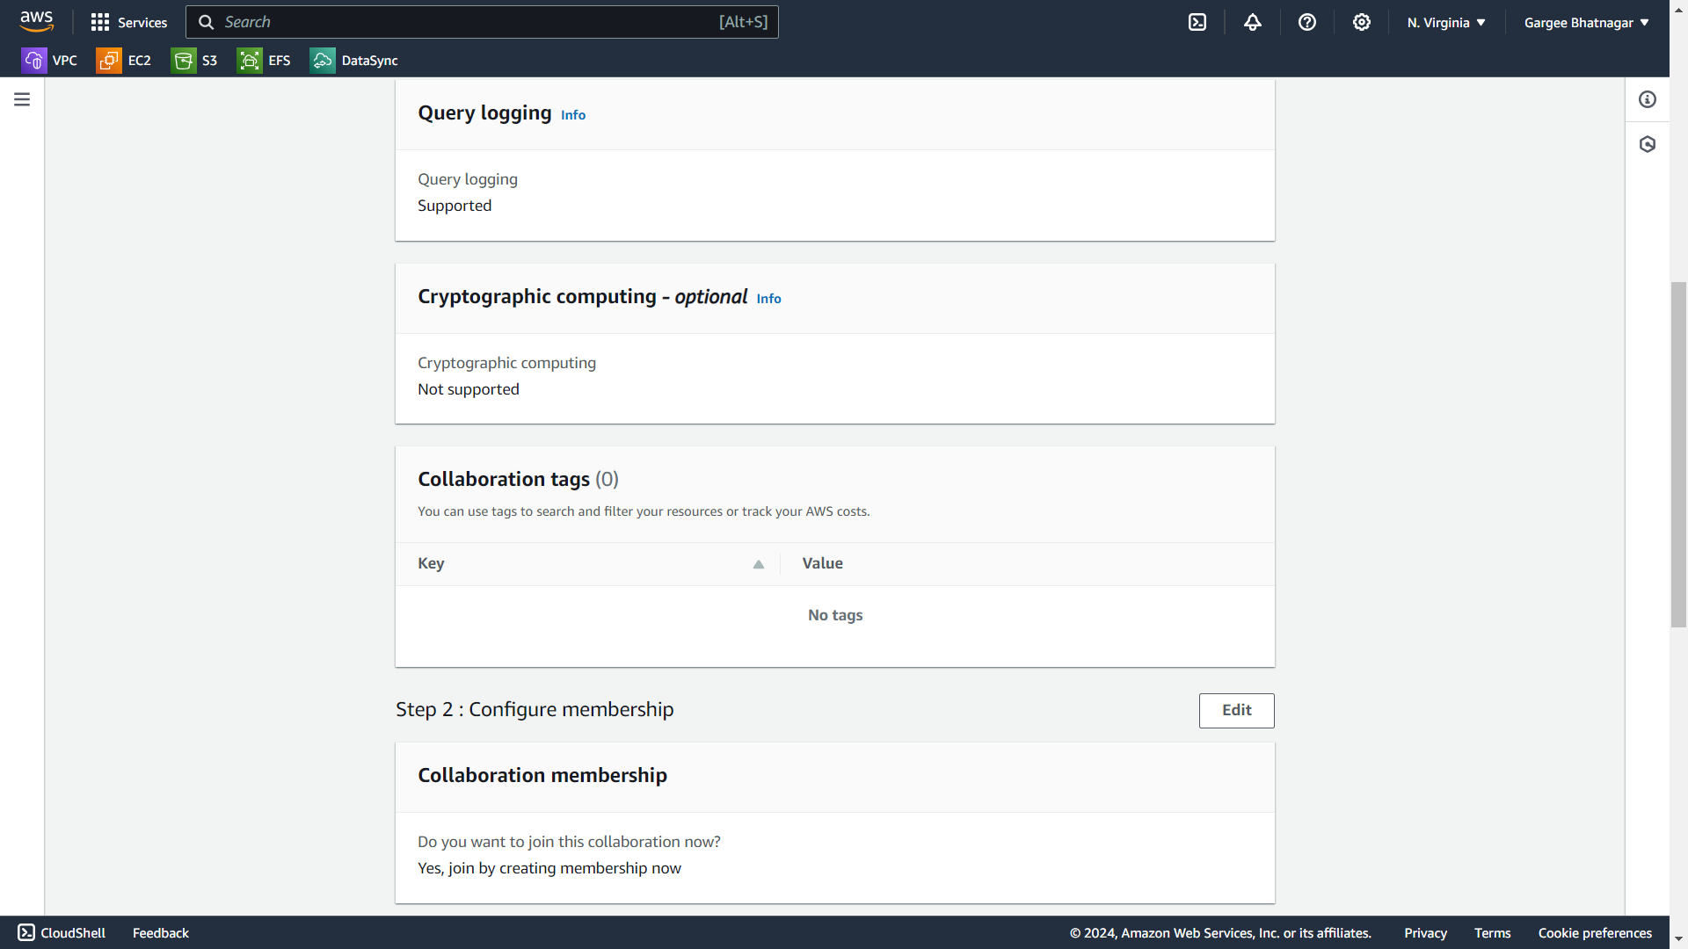
Task: Expand the left navigation hamburger menu
Action: [x=22, y=99]
